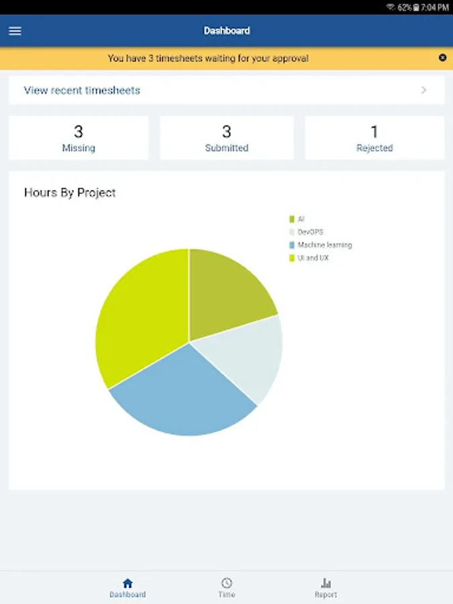Dismiss the timesheet approval notification
The width and height of the screenshot is (453, 604).
coord(442,58)
